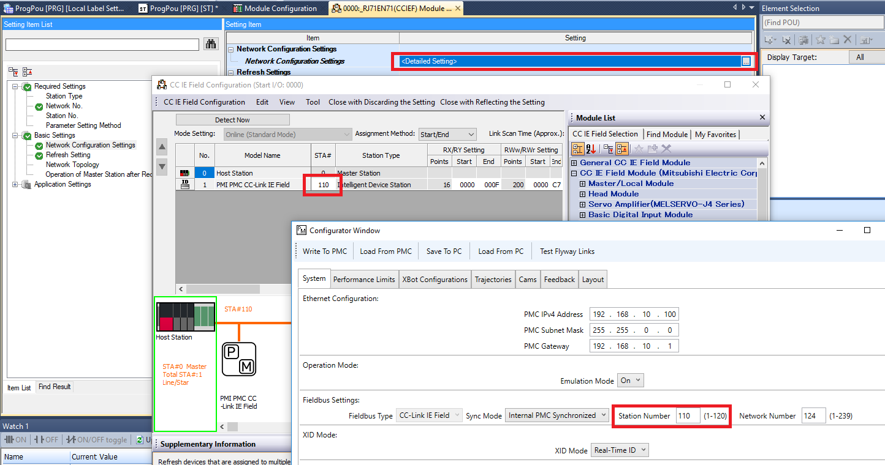Click the Station Number input field
885x465 pixels.
coord(687,416)
